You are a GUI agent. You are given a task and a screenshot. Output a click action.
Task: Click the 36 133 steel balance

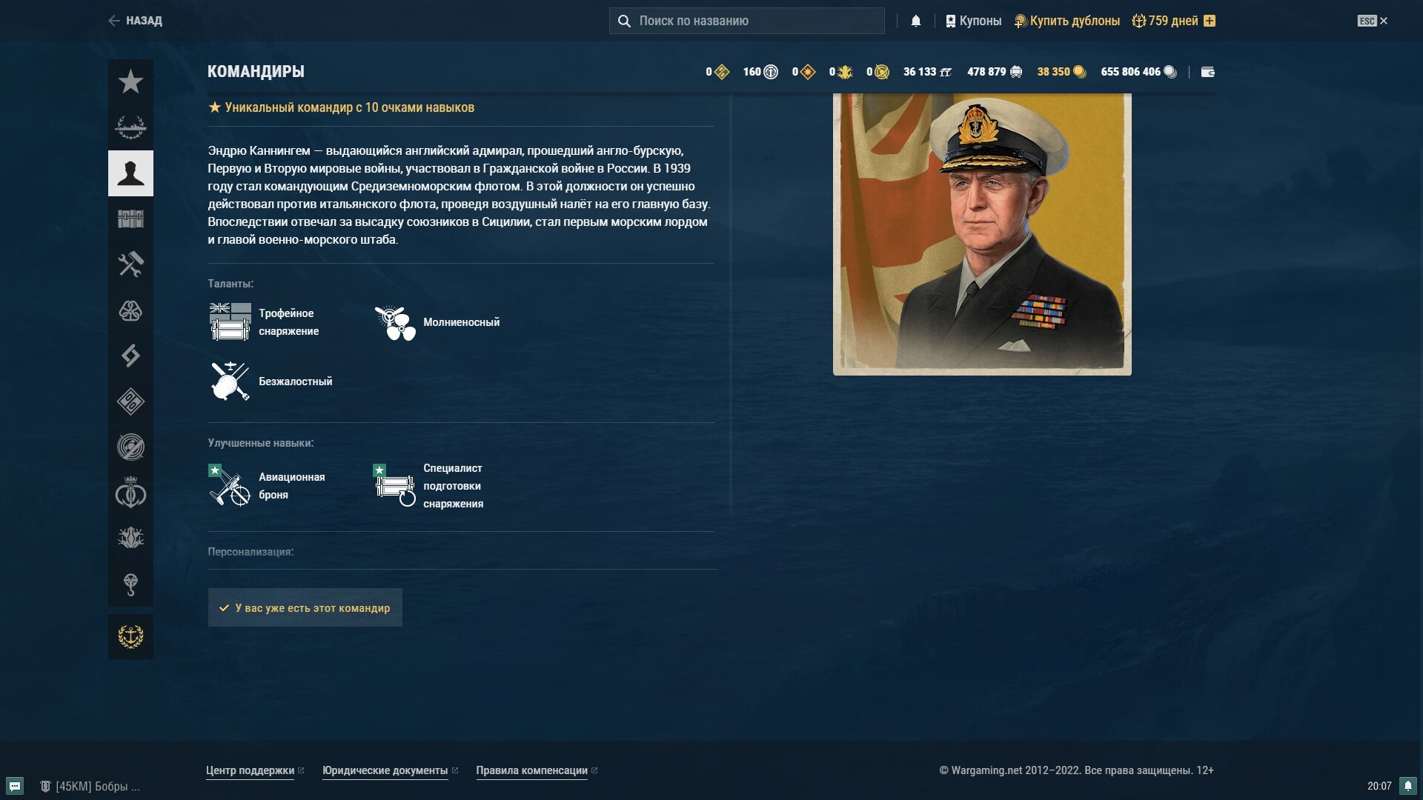click(x=927, y=72)
